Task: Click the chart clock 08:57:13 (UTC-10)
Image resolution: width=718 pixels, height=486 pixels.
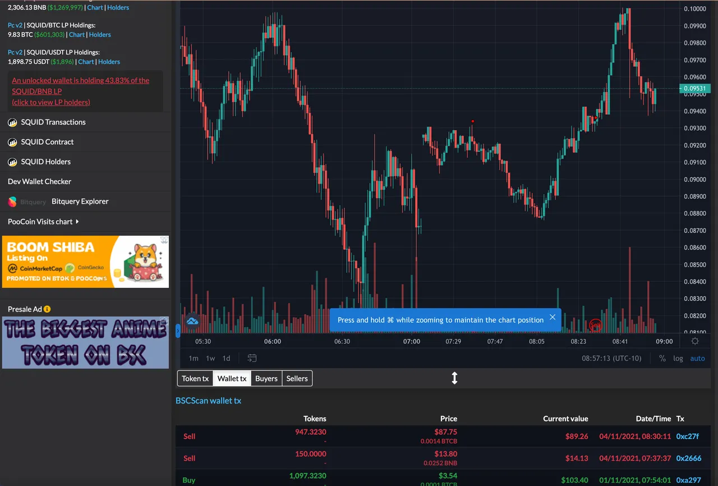Action: click(x=611, y=358)
